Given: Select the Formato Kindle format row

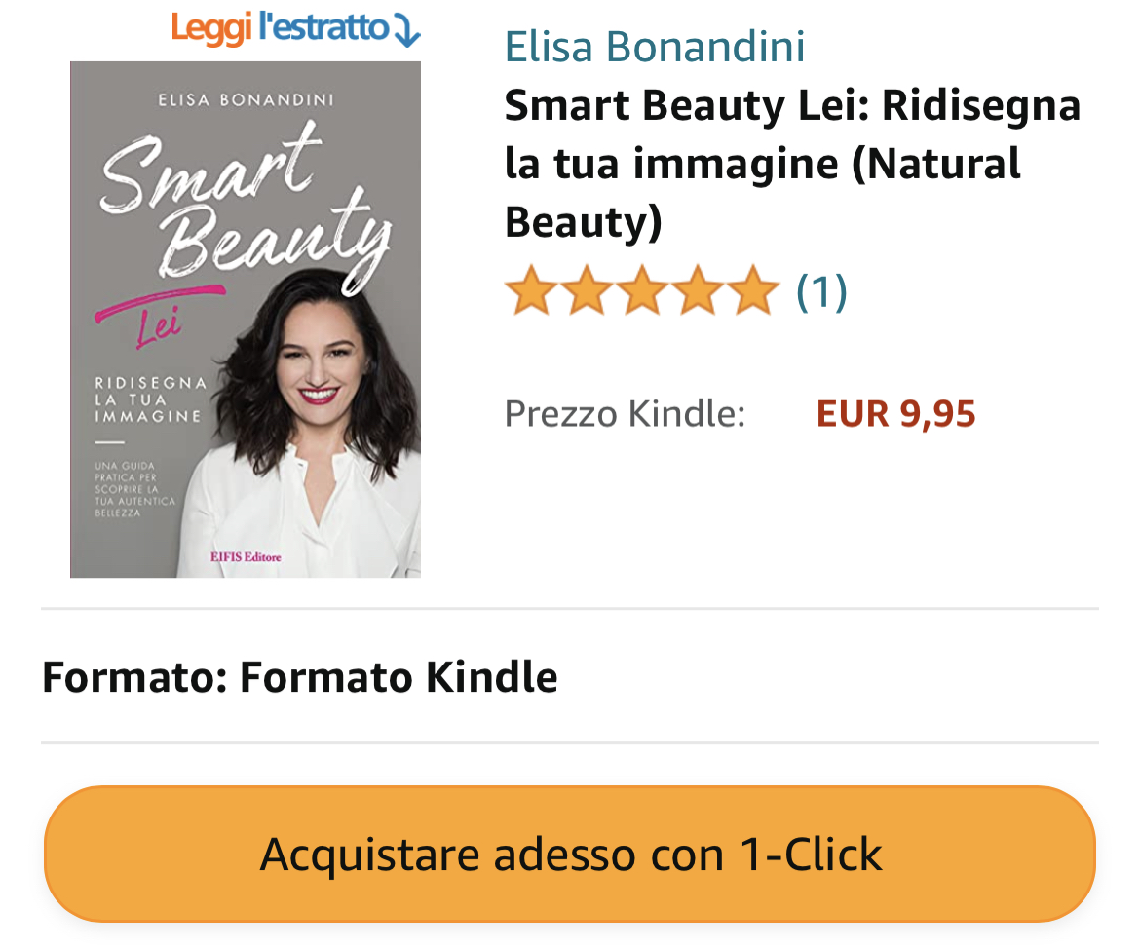Looking at the screenshot, I should click(570, 677).
